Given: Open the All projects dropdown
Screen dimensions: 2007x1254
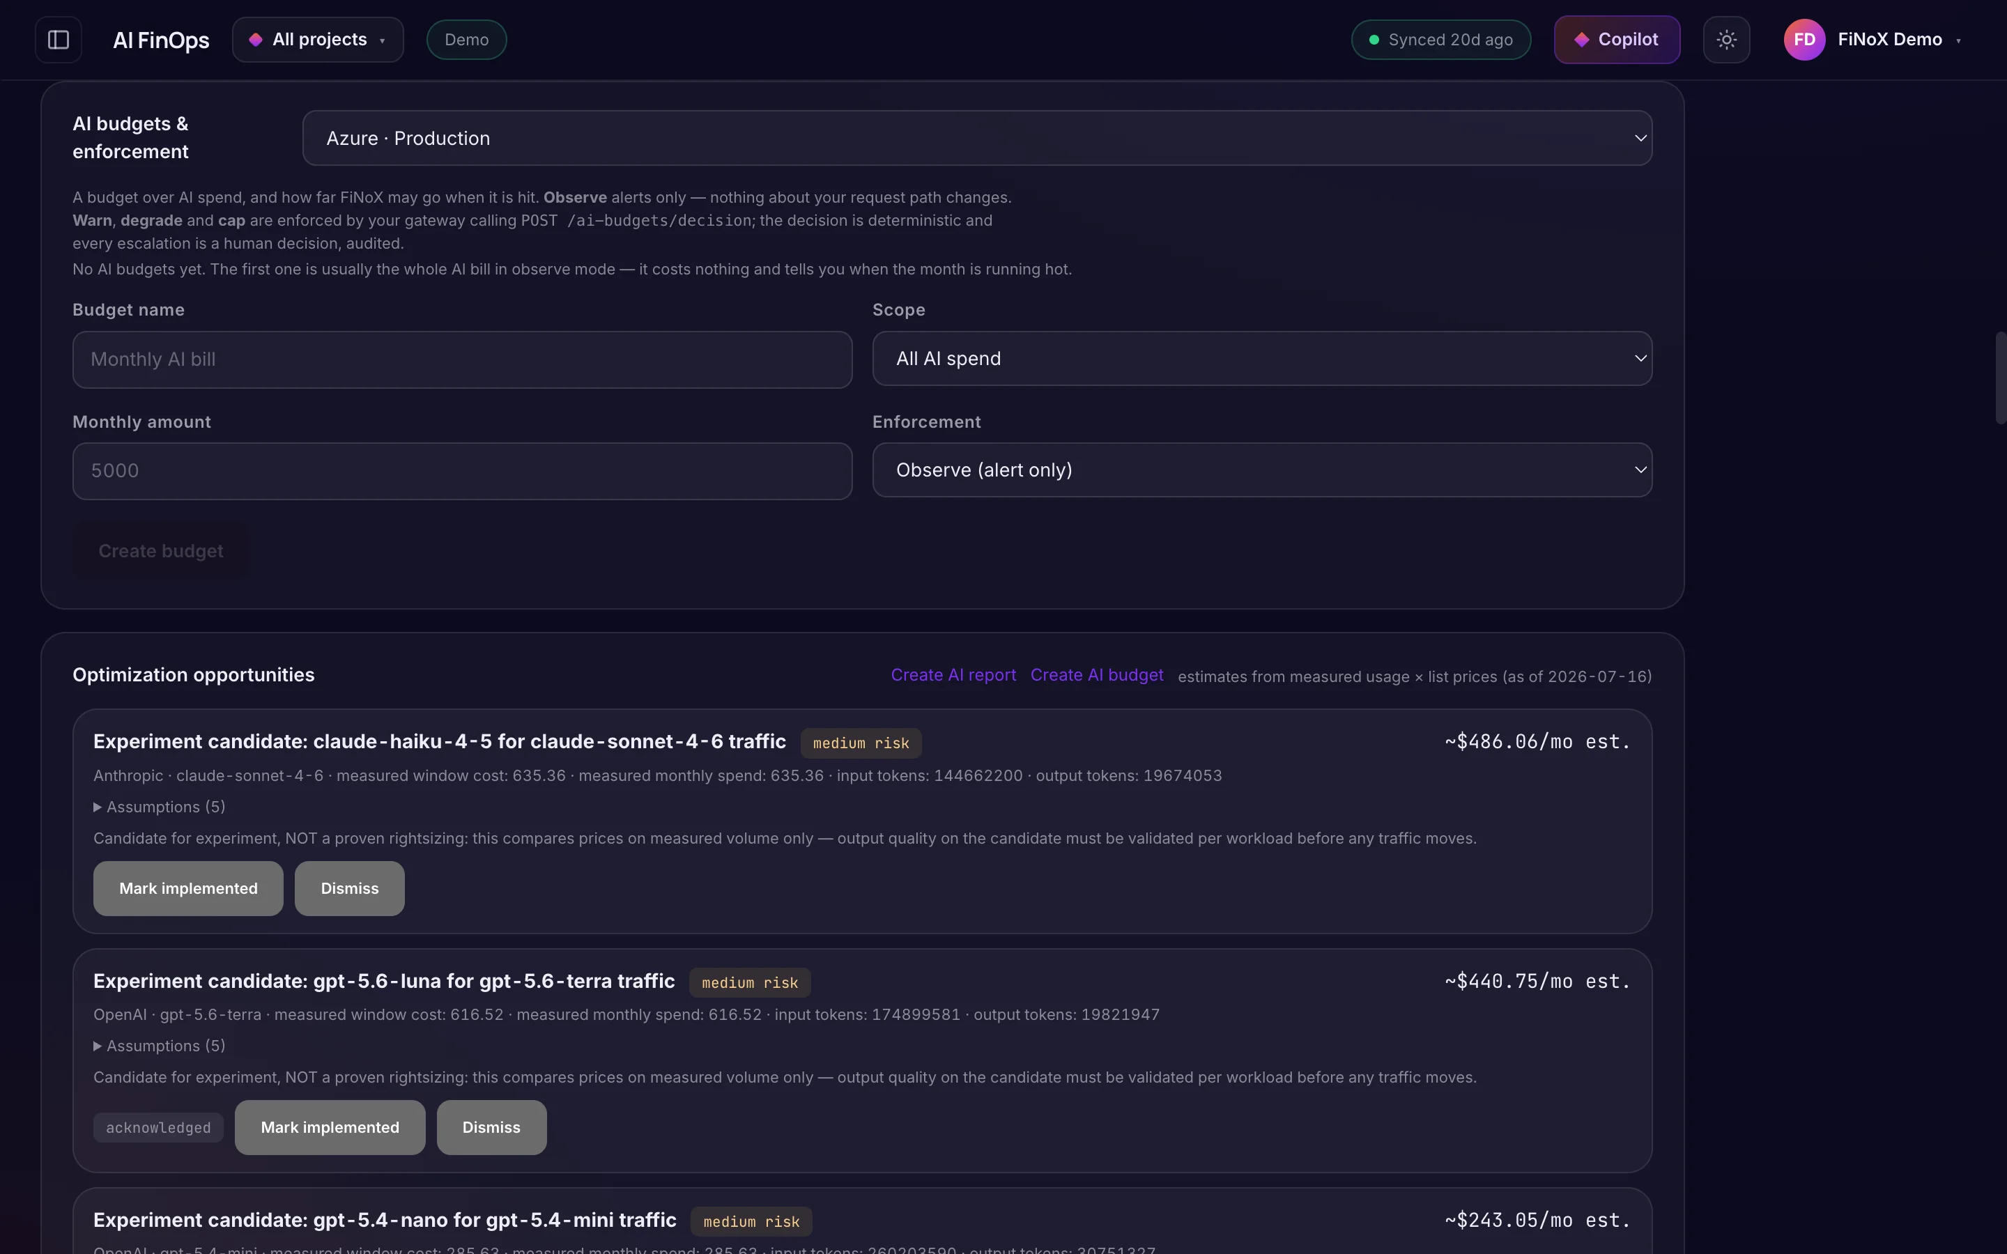Looking at the screenshot, I should [x=318, y=40].
